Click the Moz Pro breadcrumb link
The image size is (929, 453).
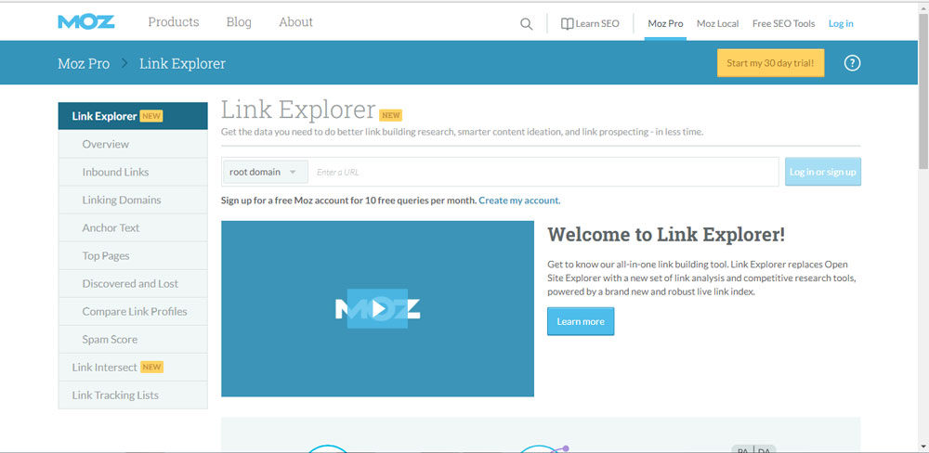pos(84,63)
